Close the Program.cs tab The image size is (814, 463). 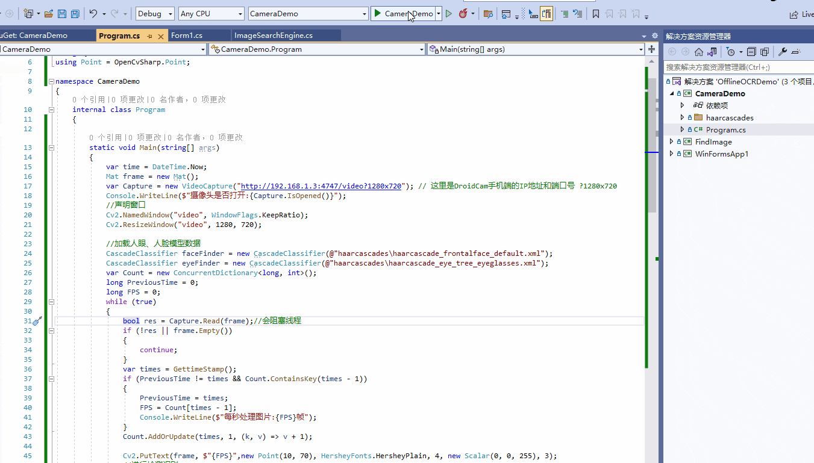(161, 36)
